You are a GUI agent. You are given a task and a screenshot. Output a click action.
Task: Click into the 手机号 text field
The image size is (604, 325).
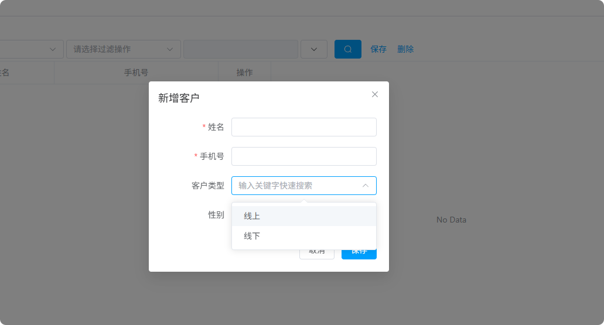tap(303, 156)
